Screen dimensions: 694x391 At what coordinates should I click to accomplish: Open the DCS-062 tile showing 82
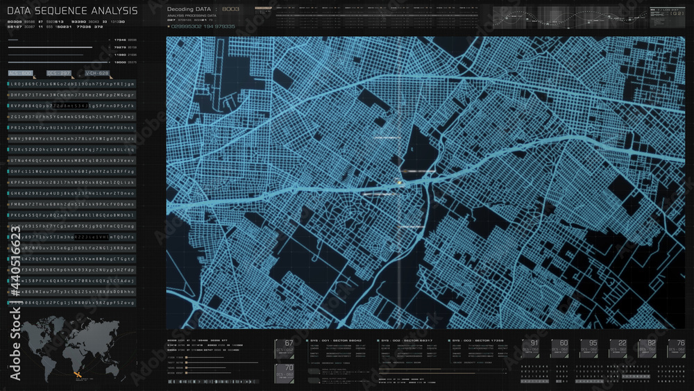click(x=648, y=349)
